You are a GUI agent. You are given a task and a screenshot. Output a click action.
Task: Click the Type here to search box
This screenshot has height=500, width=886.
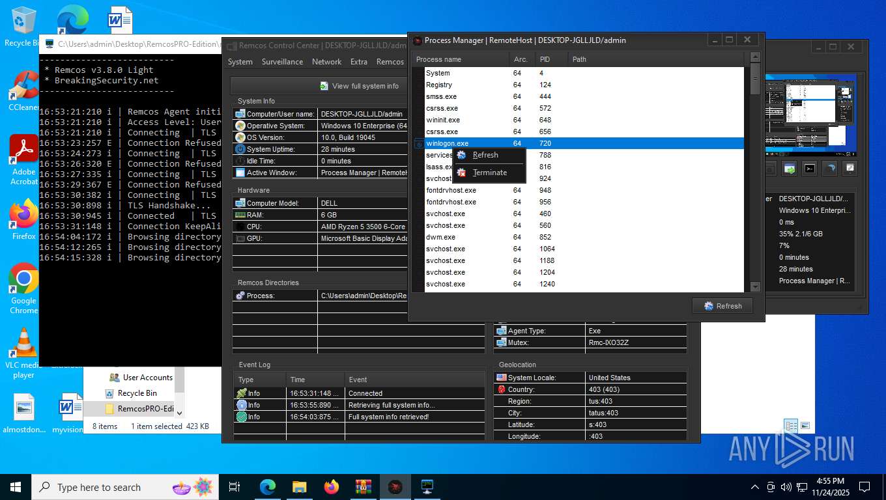(x=124, y=487)
